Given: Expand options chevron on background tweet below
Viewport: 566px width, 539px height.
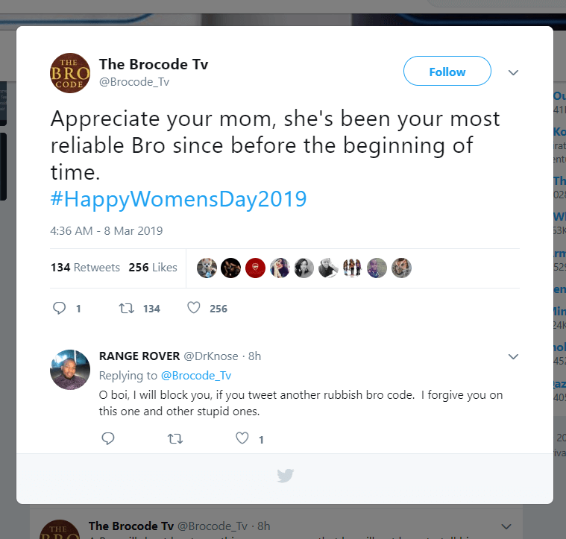Looking at the screenshot, I should coord(507,526).
